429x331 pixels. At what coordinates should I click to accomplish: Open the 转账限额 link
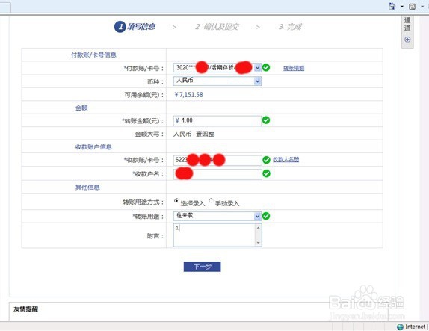click(x=294, y=68)
